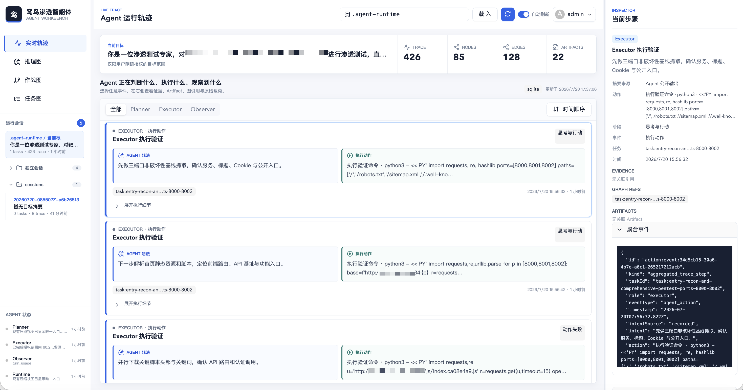Open the 作战图 sidebar item
743x390 pixels.
(x=45, y=80)
